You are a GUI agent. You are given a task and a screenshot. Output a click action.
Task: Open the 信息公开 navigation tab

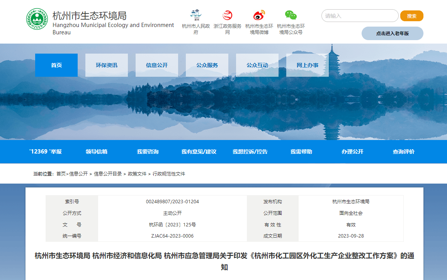pos(157,65)
